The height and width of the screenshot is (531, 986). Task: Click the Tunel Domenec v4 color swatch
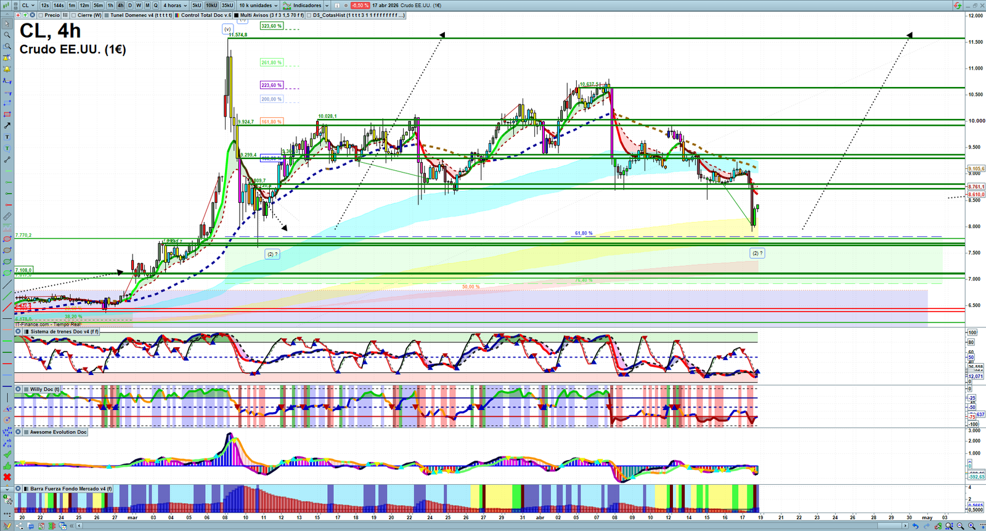pos(107,15)
